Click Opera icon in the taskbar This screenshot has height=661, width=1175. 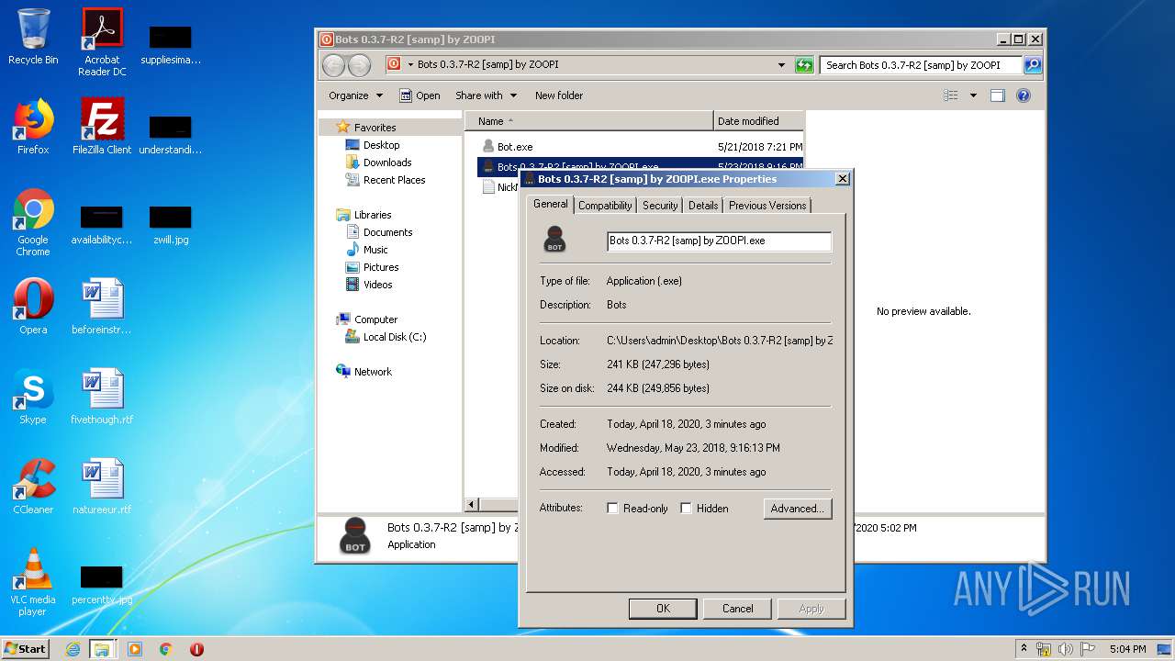point(196,649)
